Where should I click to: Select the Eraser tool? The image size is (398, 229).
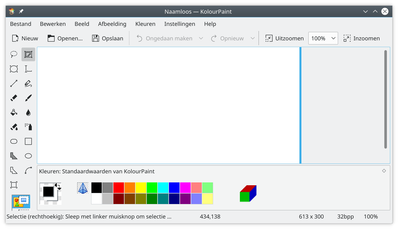(x=13, y=98)
